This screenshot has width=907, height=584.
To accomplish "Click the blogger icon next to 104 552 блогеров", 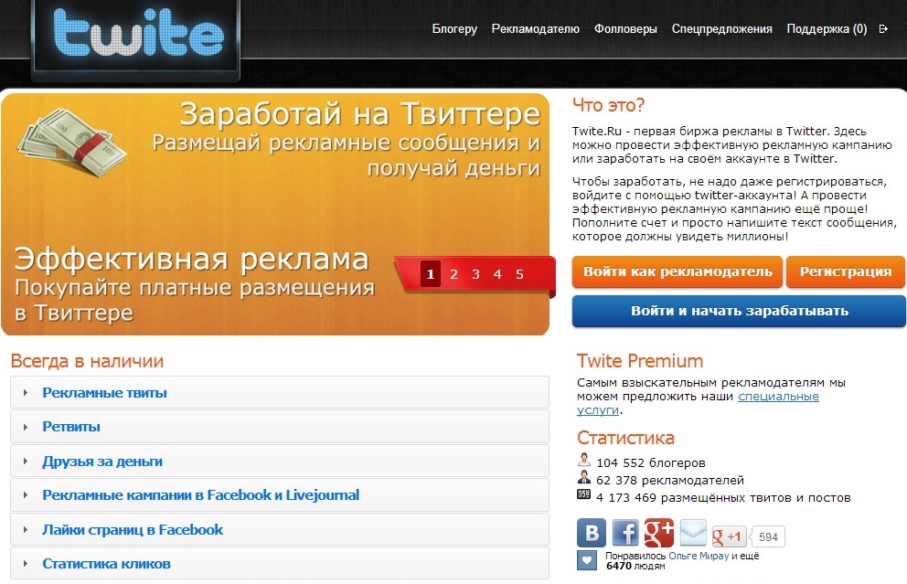I will click(x=584, y=461).
